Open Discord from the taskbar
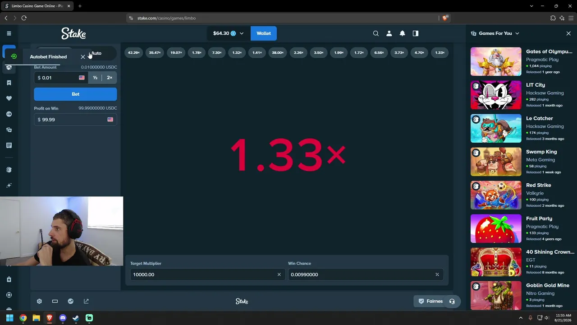This screenshot has height=325, width=577. coord(63,318)
